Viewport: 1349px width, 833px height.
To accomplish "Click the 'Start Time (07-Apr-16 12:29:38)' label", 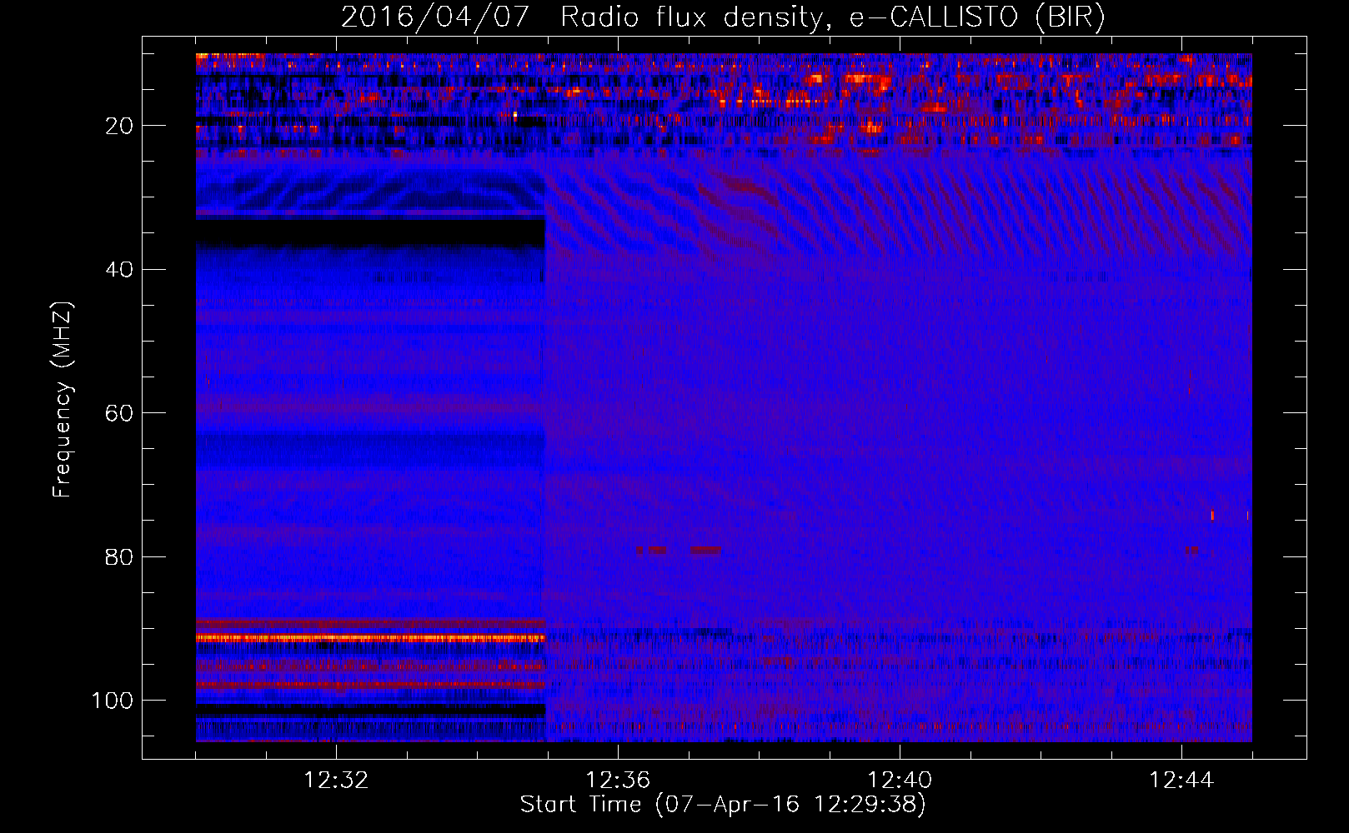I will click(723, 805).
